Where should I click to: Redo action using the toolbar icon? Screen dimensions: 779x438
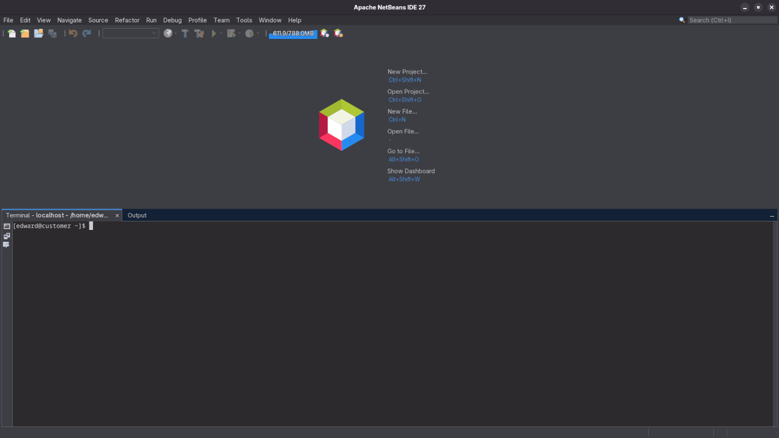[x=86, y=33]
